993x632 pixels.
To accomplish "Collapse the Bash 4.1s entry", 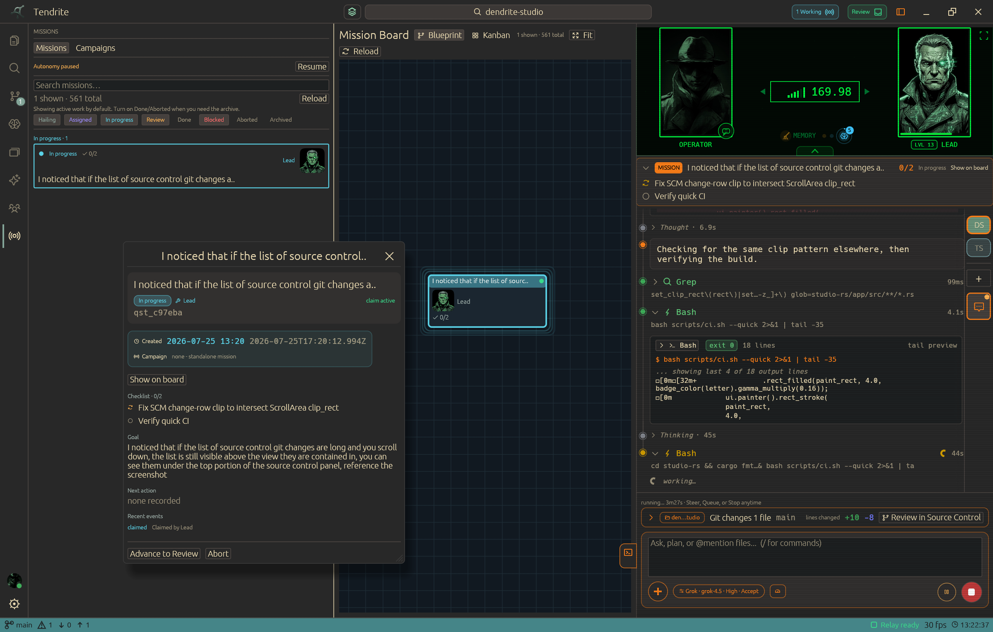I will [x=655, y=312].
